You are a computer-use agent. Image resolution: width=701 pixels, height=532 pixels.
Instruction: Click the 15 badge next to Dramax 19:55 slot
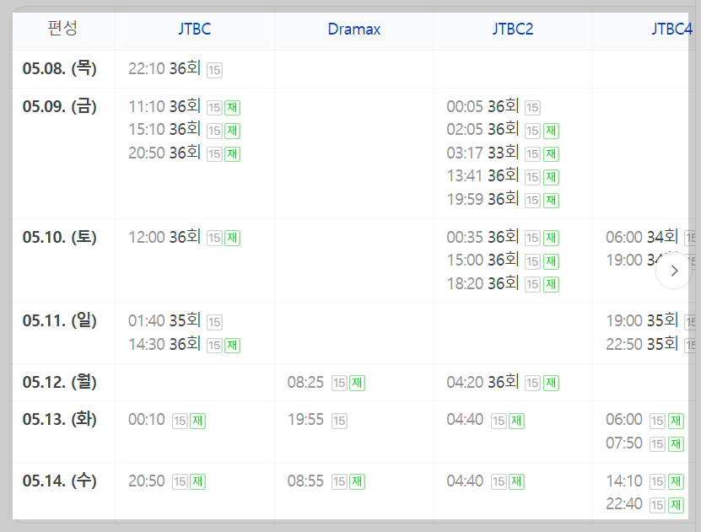[x=341, y=419]
